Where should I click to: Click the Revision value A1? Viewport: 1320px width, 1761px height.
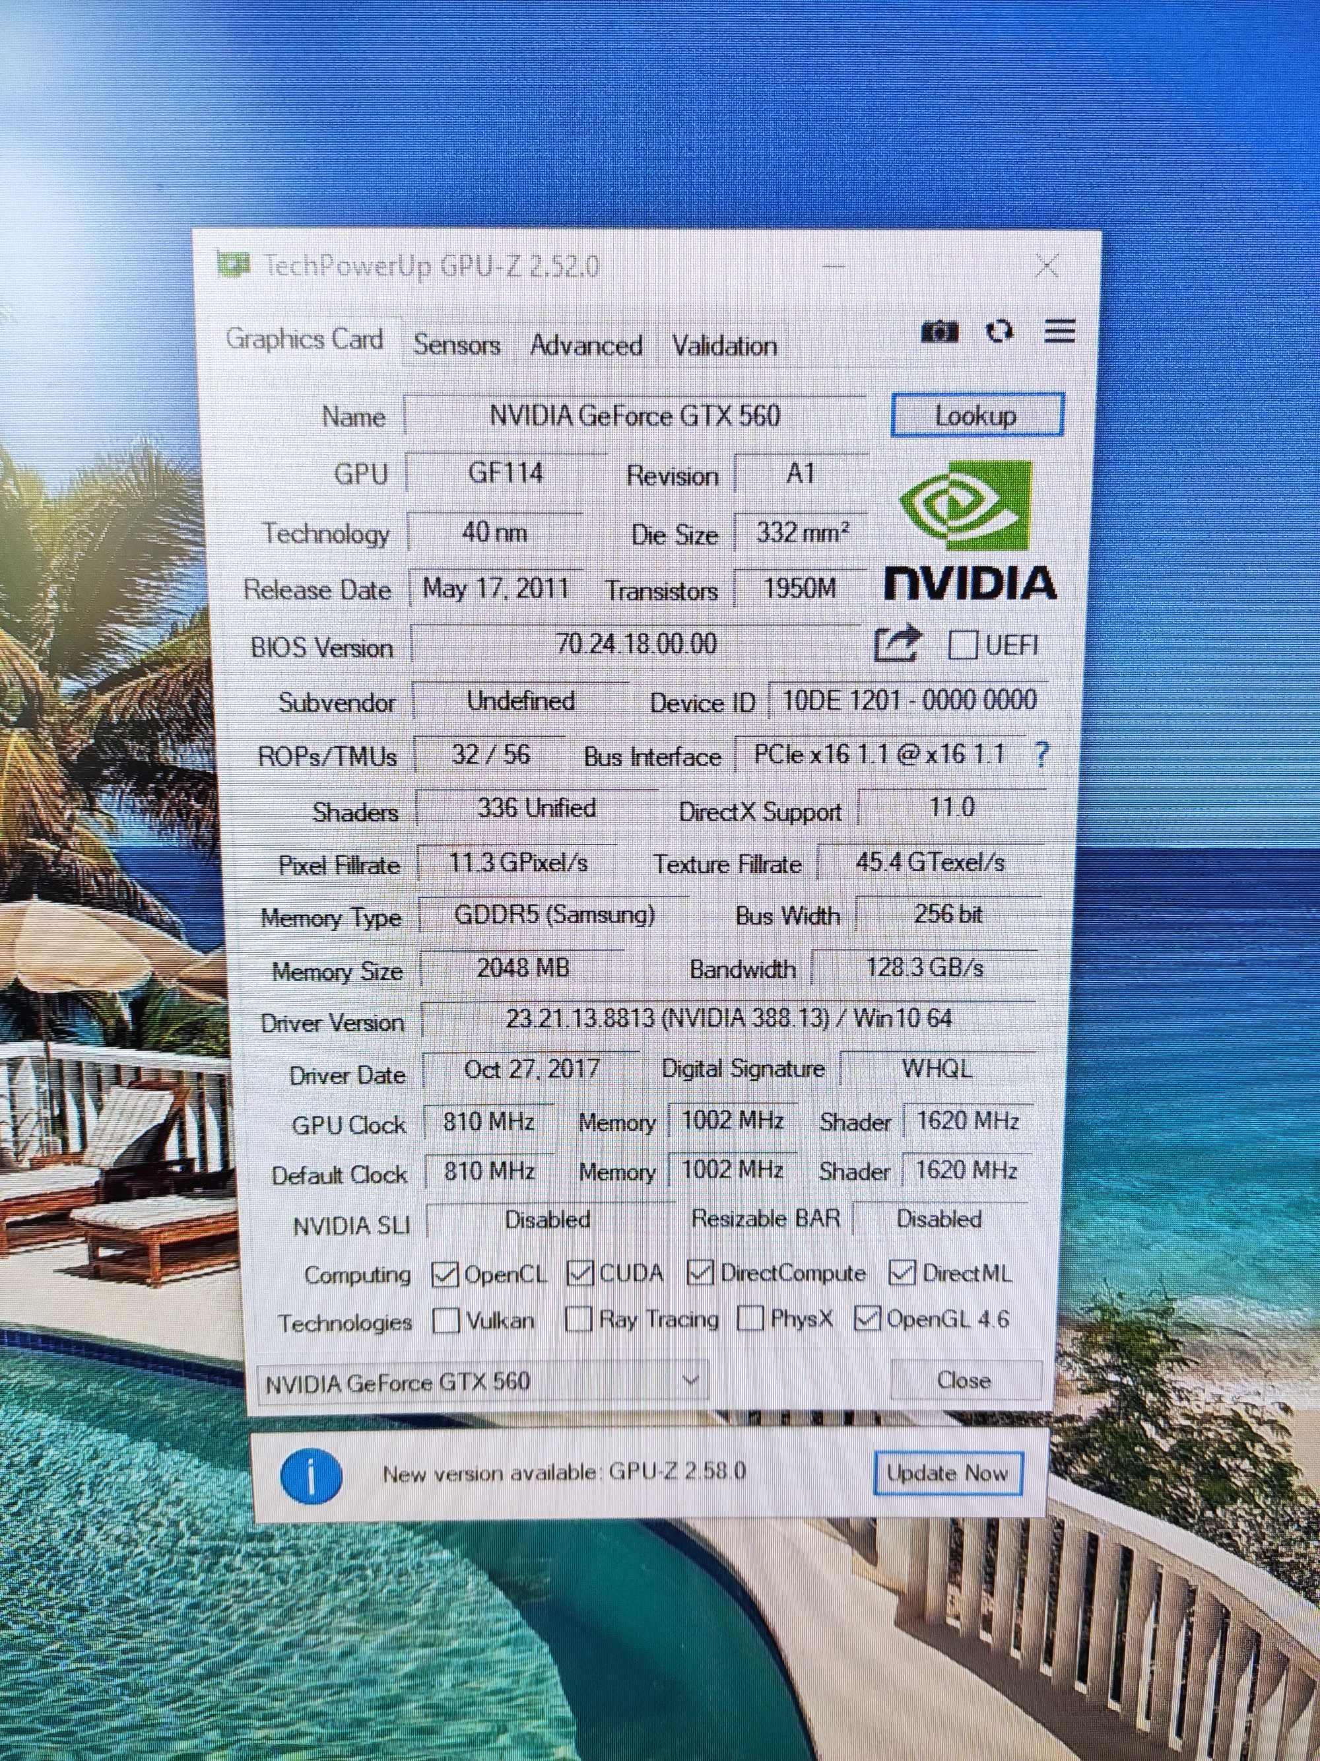(801, 473)
